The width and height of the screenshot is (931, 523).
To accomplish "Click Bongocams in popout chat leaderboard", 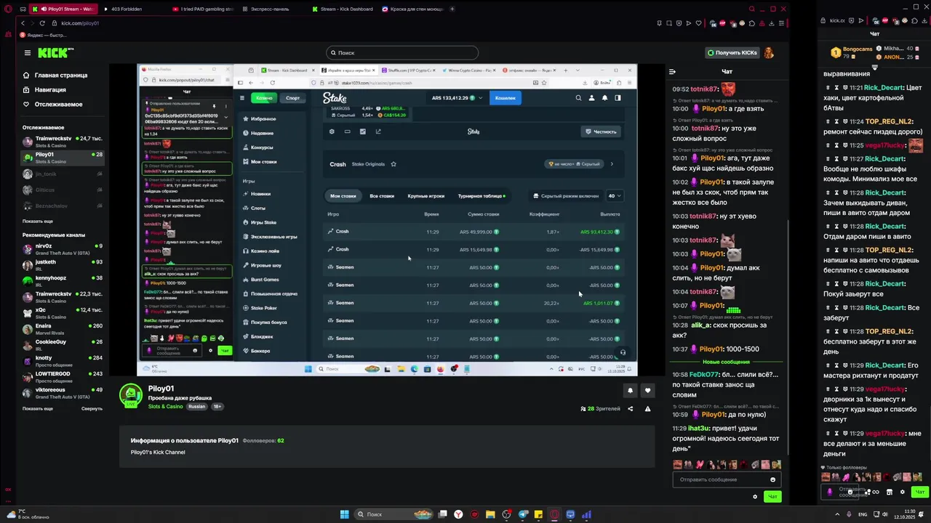I will pos(858,49).
